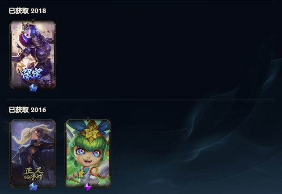Select the 已获取 2018 section heading

pos(27,11)
